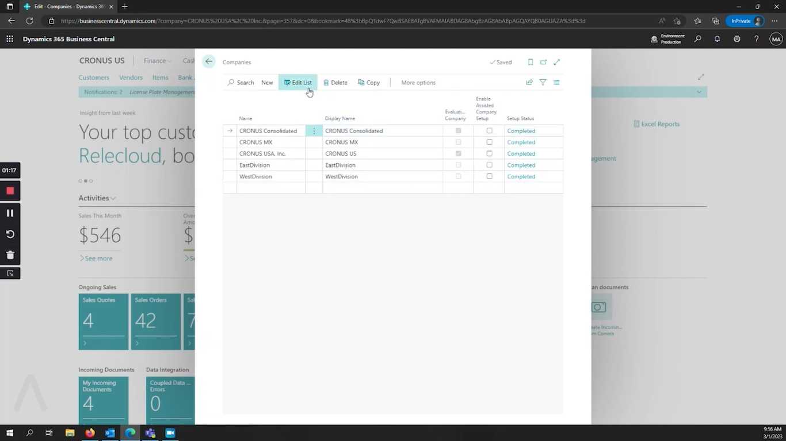Screen dimensions: 786x441
Task: Copy the selected company
Action: (369, 83)
